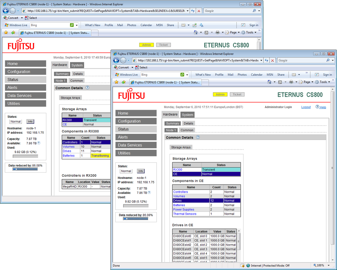Open Favorites star in the rear window
337x270 pixels.
[x=6, y=33]
